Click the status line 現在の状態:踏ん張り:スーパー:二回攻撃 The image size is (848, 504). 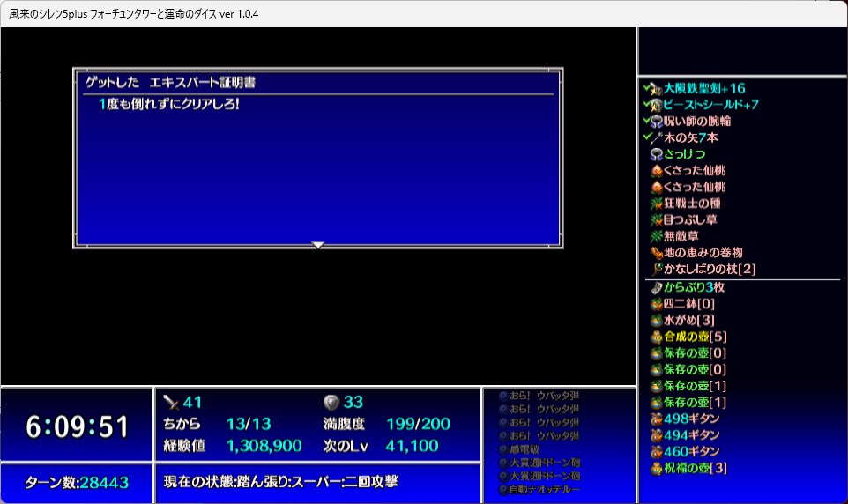[x=280, y=482]
